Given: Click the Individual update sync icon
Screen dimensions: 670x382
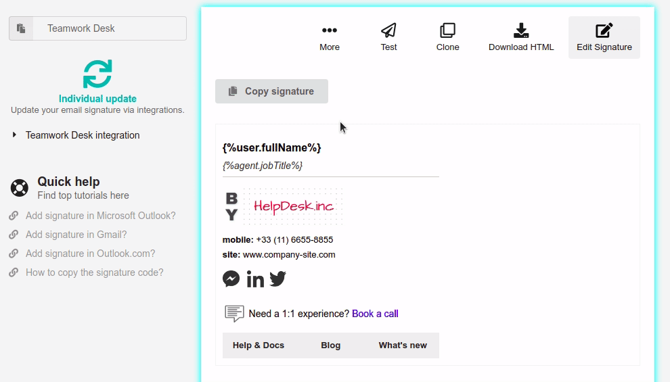Looking at the screenshot, I should pos(97,74).
